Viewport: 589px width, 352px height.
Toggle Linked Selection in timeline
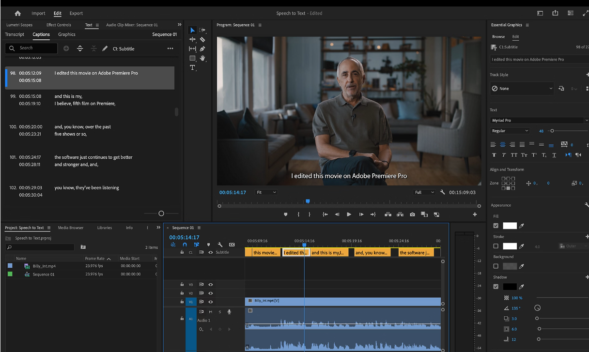click(x=196, y=245)
